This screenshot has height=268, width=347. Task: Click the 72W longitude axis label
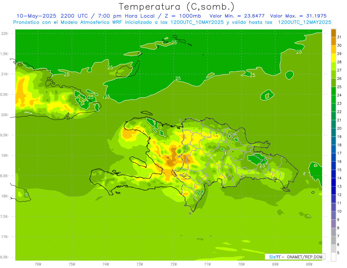[173, 264]
